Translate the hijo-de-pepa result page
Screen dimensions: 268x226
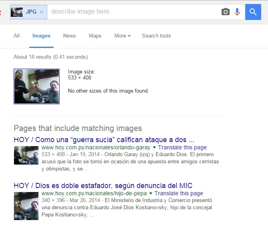(x=179, y=193)
